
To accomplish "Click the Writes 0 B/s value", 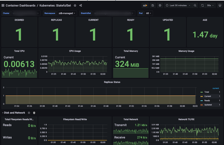I will click(x=32, y=138).
